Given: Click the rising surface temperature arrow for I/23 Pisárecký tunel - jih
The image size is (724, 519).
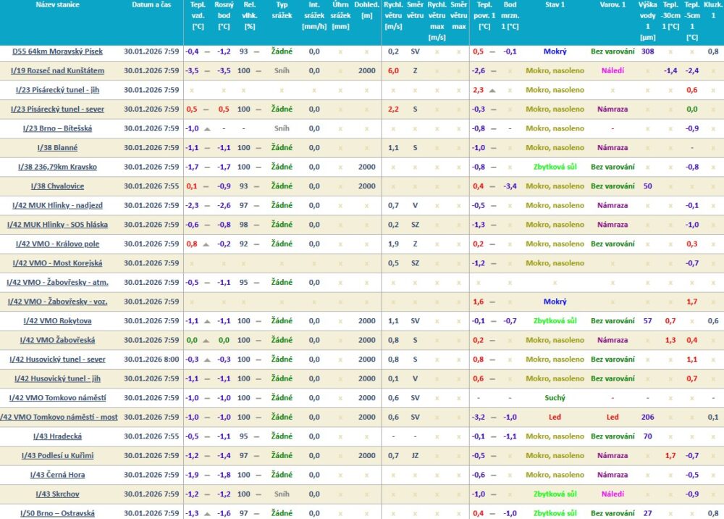Looking at the screenshot, I should 492,90.
